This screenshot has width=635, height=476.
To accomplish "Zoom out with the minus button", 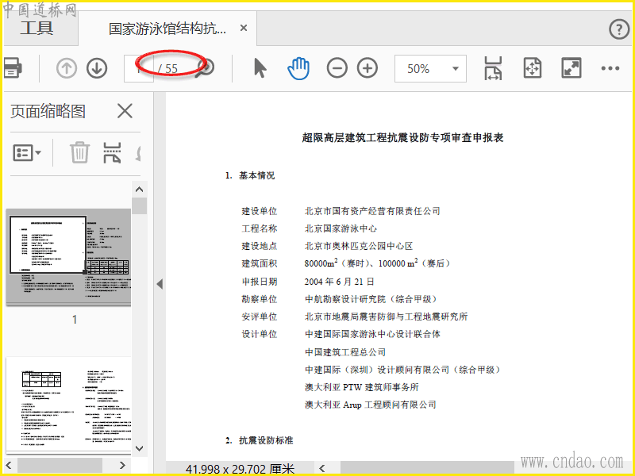I will (x=337, y=68).
